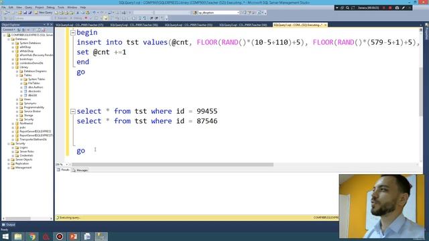This screenshot has height=241, width=429.
Task: Expand the System Databases folder
Action: click(13, 43)
